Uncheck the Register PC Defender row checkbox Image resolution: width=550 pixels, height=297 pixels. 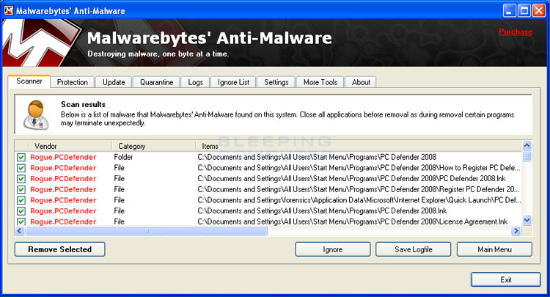pyautogui.click(x=21, y=190)
